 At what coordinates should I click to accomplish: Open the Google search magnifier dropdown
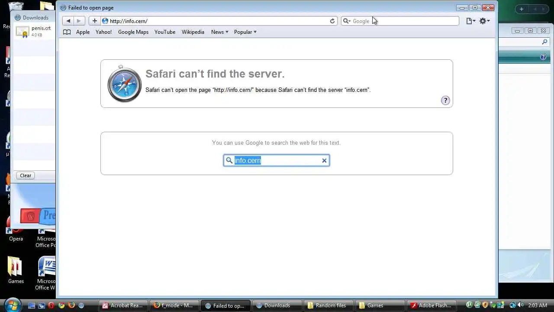click(347, 21)
